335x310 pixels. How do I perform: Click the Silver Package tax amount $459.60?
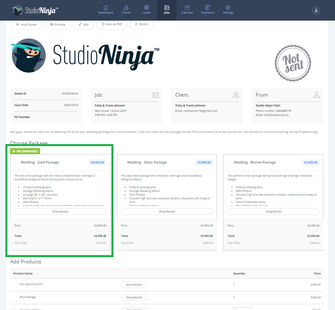[208, 243]
